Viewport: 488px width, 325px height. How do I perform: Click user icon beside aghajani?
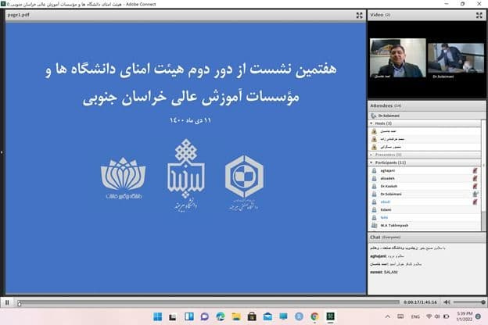[x=375, y=171]
